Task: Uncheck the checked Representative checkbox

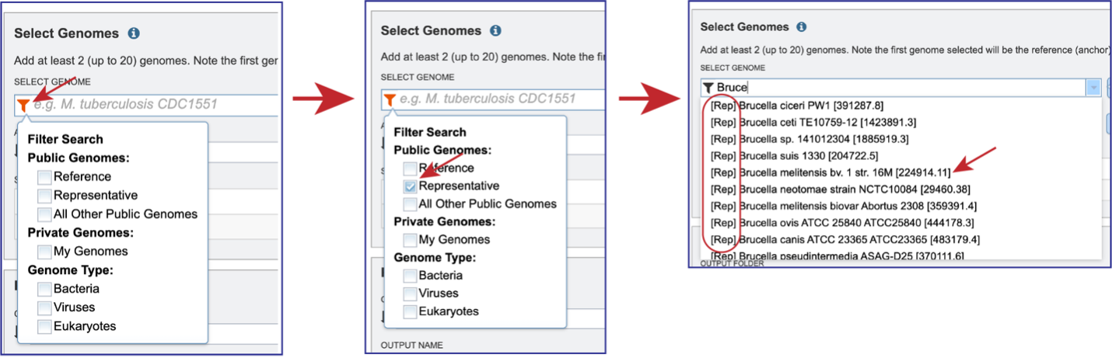Action: 410,186
